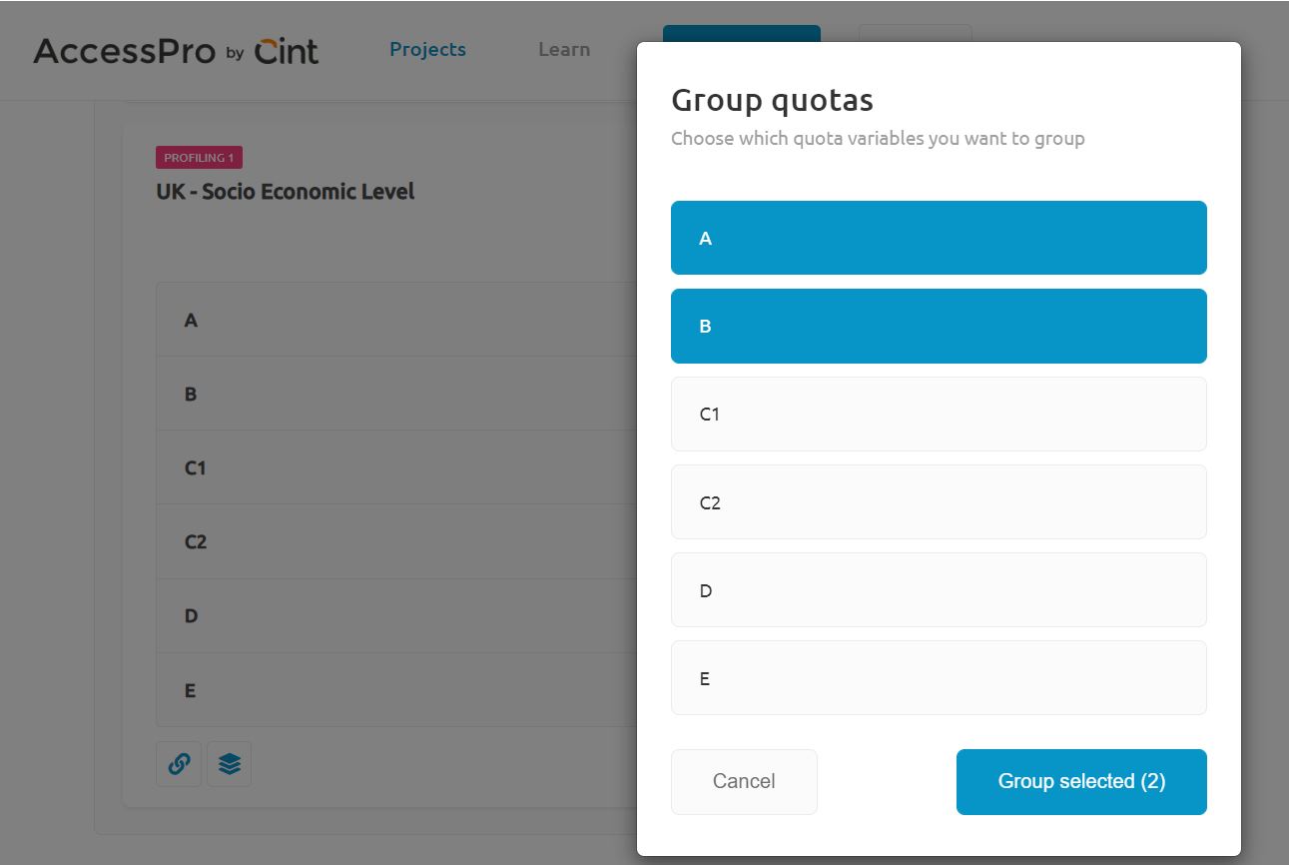Open the Projects navigation item

pos(427,49)
